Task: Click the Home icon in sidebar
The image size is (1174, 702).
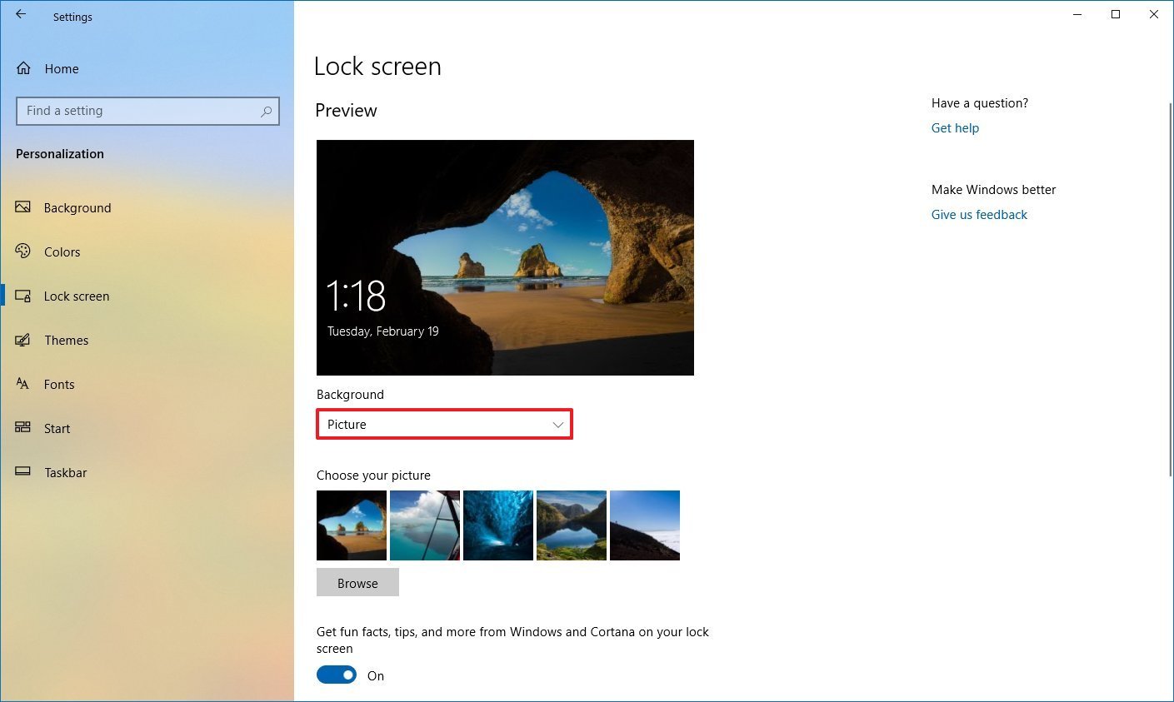Action: (x=23, y=68)
